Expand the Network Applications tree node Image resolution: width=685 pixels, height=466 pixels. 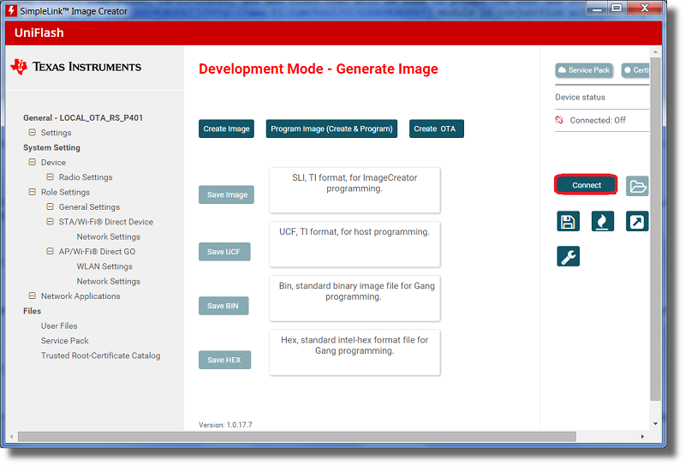[x=33, y=296]
